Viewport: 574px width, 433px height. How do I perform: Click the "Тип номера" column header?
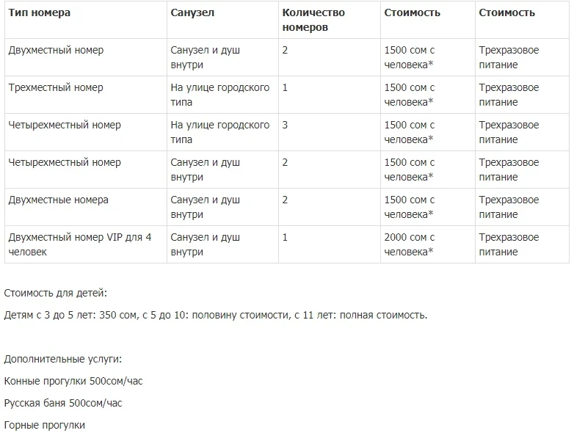(x=39, y=12)
